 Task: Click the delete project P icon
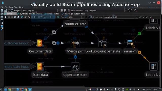pyautogui.click(x=69, y=10)
